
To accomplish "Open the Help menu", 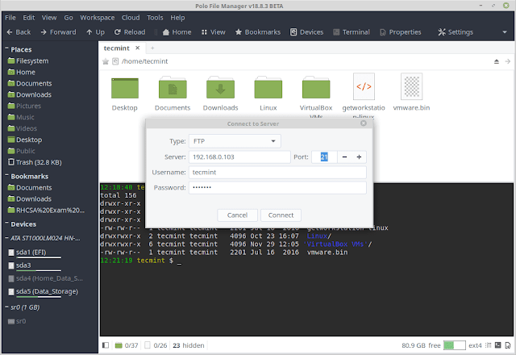I will (x=177, y=18).
